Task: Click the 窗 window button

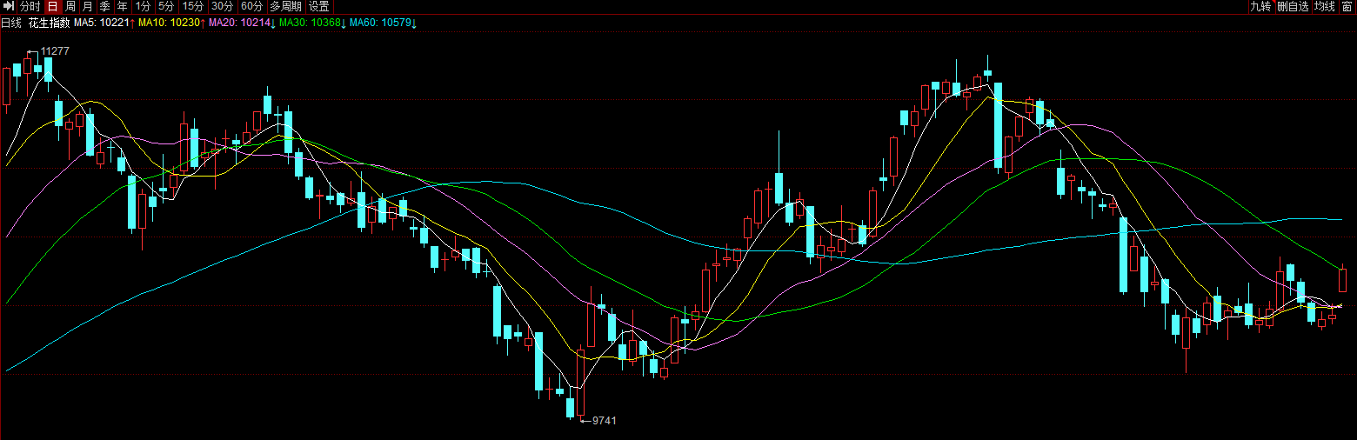Action: click(x=1346, y=6)
